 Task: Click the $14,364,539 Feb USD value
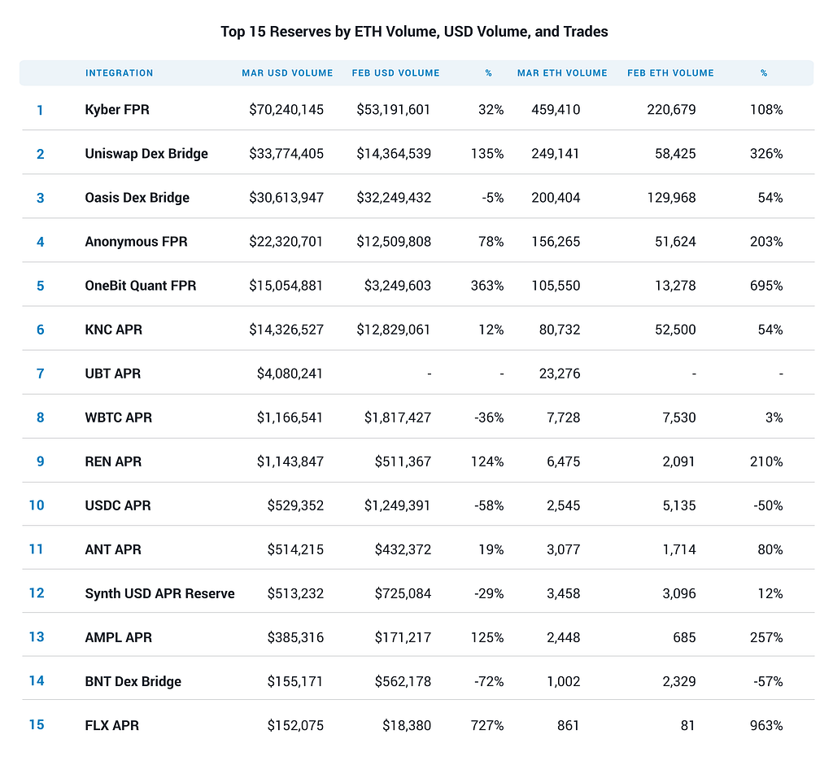tap(394, 154)
